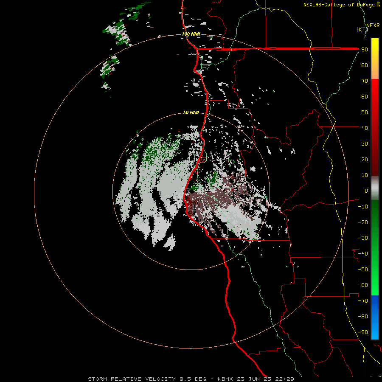Click the gray zero-velocity band of the color bar
Screen dimensions: 382x382
[375, 188]
